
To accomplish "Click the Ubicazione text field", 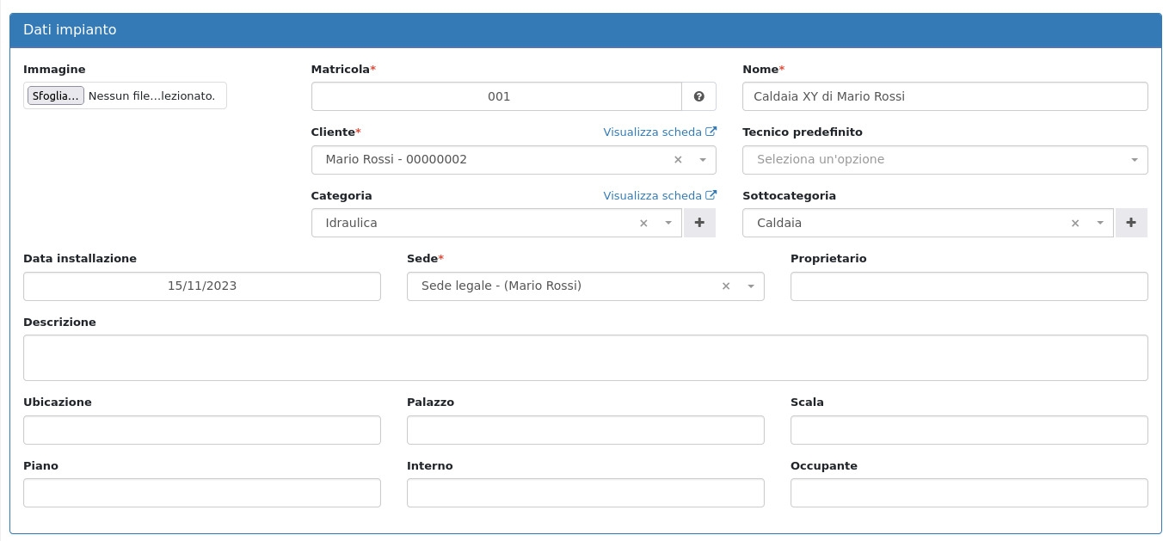I will point(201,430).
